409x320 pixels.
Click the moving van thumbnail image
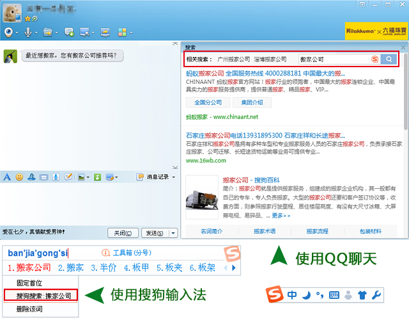pyautogui.click(x=202, y=198)
